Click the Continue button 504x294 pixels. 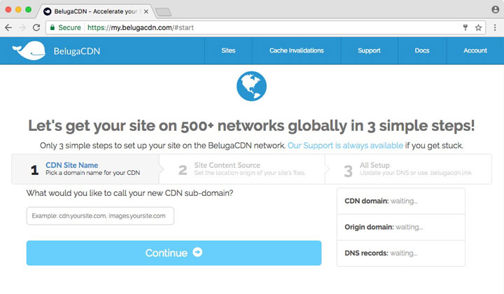[174, 253]
